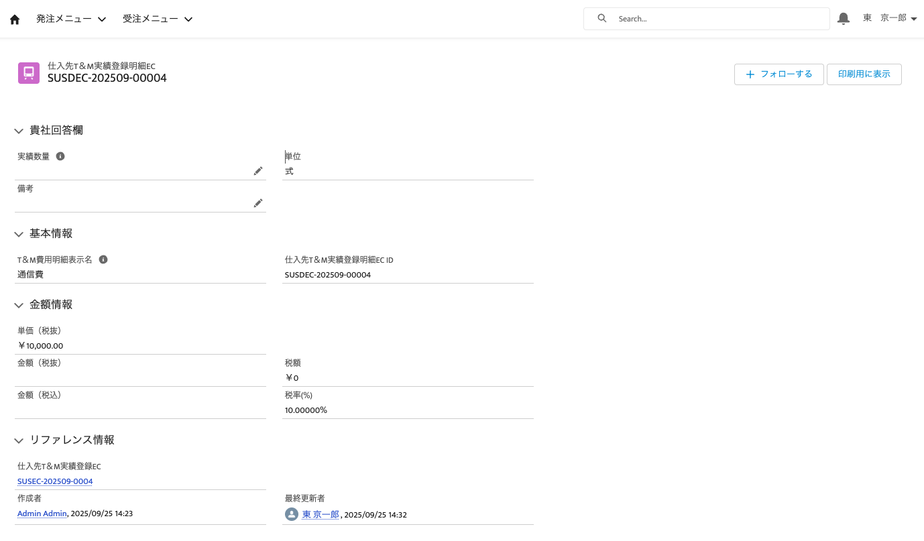The image size is (924, 541).
Task: Collapse 金額情報 section
Action: click(19, 305)
